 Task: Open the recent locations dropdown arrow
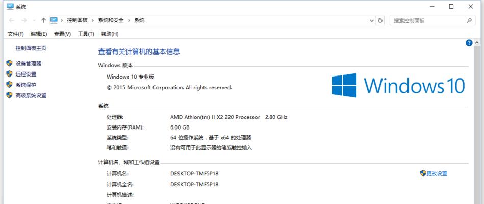pyautogui.click(x=34, y=21)
